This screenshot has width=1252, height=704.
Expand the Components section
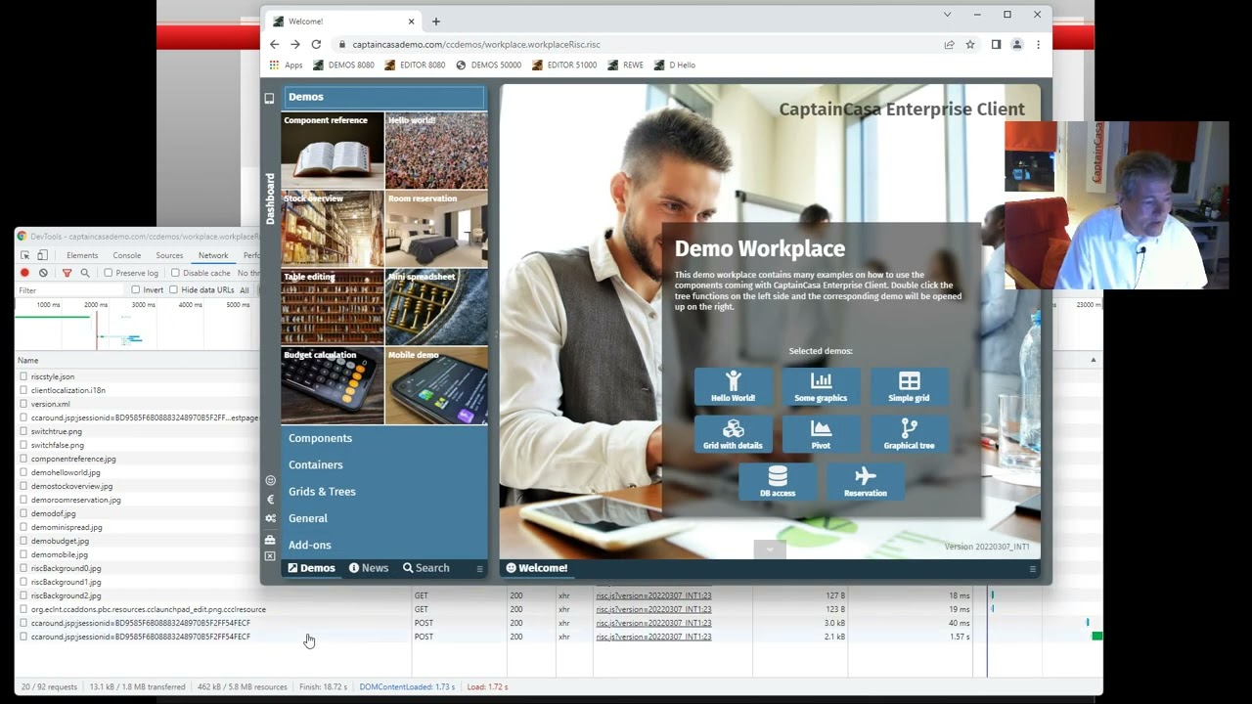(x=384, y=438)
